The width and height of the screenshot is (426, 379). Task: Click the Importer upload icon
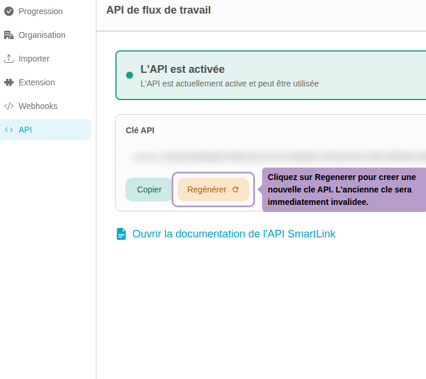coord(9,59)
